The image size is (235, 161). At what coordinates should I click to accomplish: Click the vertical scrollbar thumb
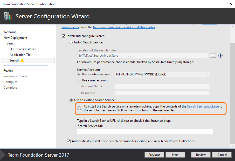click(232, 93)
